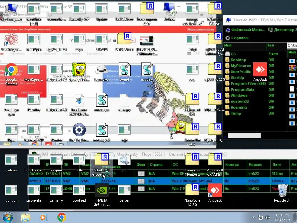Select the Win 7 Ultimate SP1 x64 row

pos(163,181)
